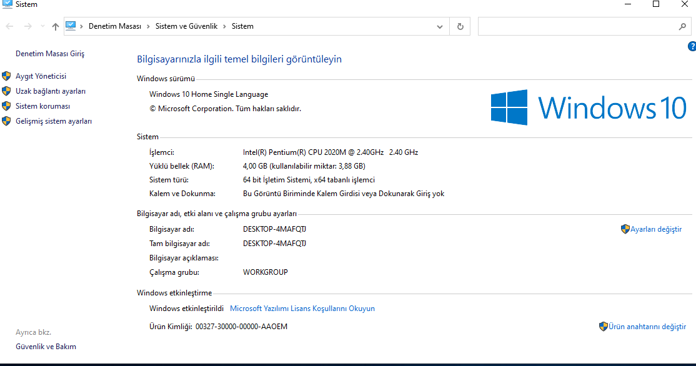The height and width of the screenshot is (366, 696).
Task: Click the Tam bilgisayar adı value DESKTOP-4MAFQTJ
Action: [274, 244]
